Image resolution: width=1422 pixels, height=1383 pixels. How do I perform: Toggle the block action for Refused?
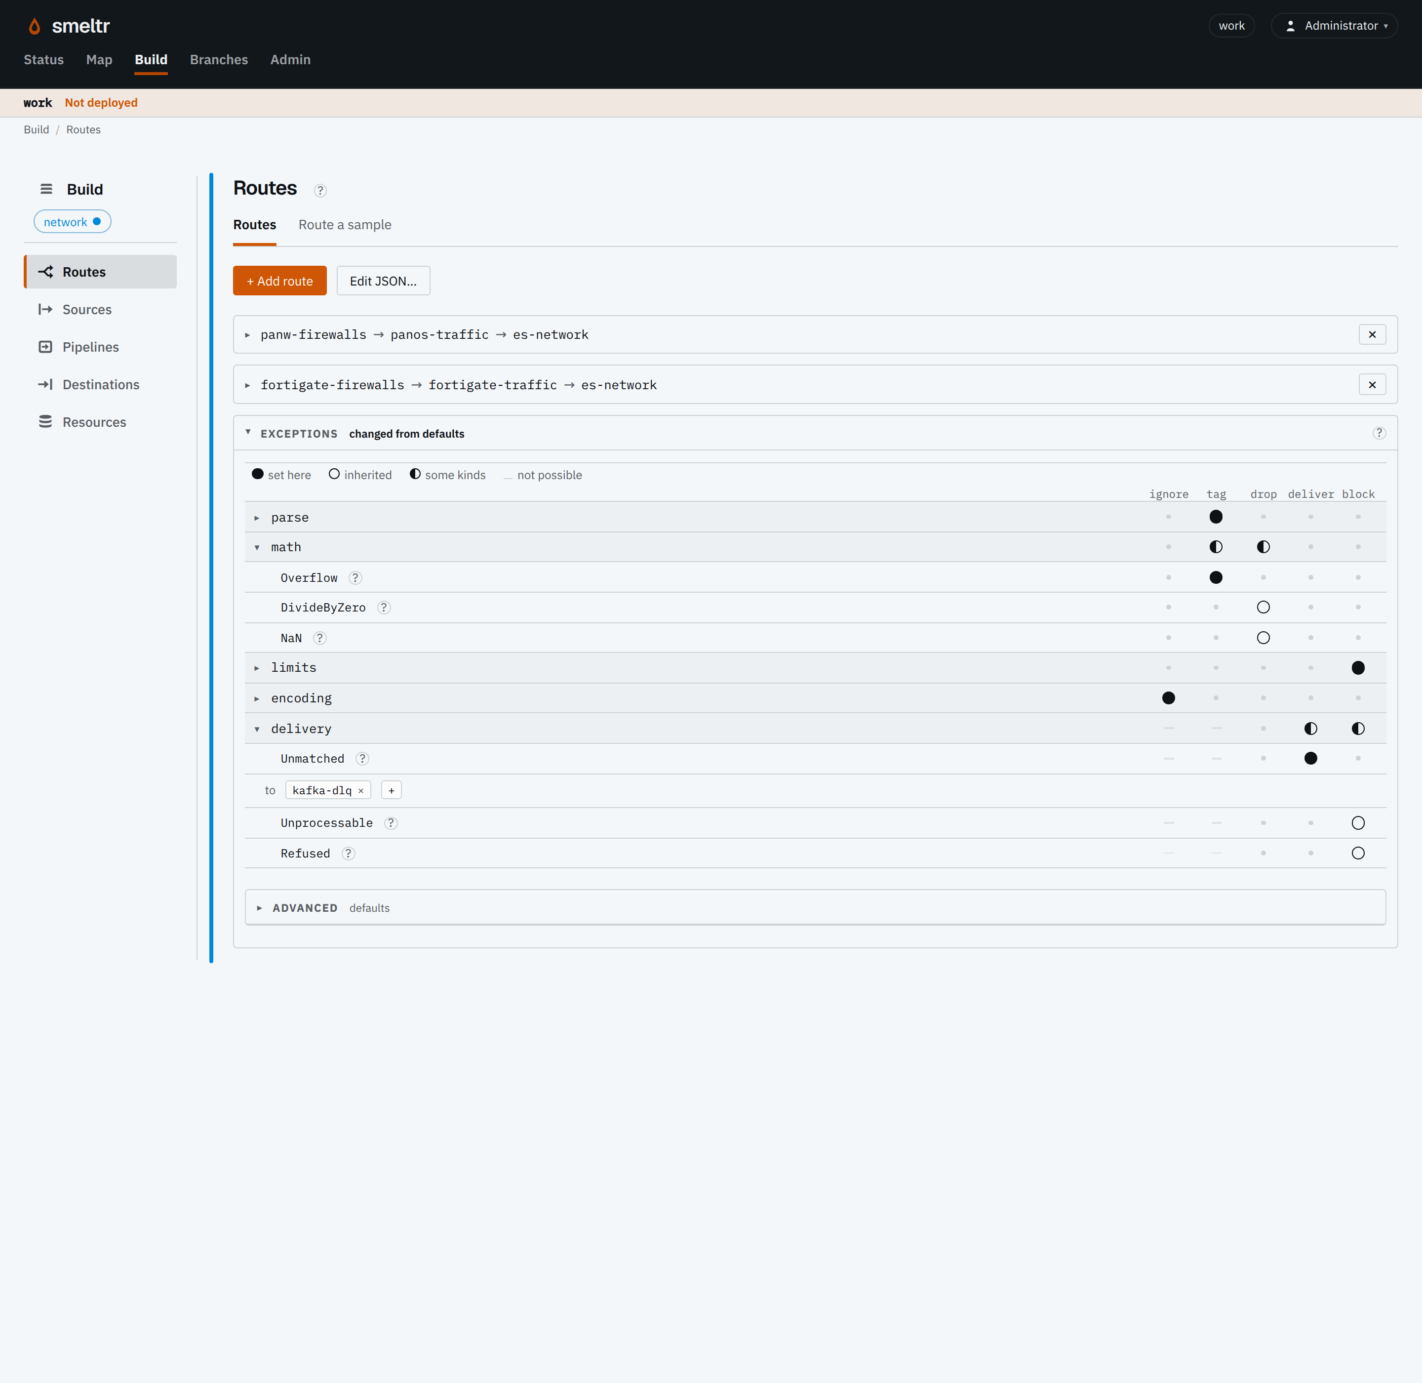point(1358,853)
